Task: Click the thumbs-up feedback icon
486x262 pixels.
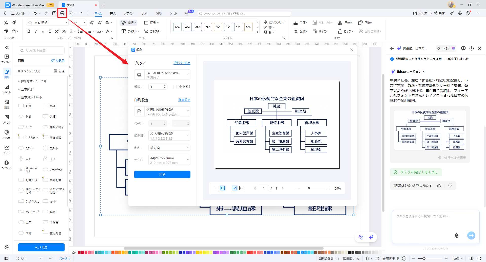Action: (439, 186)
